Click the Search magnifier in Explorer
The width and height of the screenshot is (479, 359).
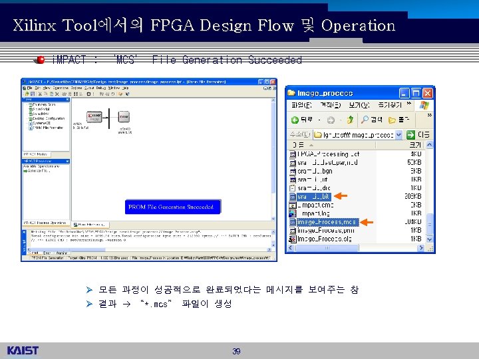371,120
